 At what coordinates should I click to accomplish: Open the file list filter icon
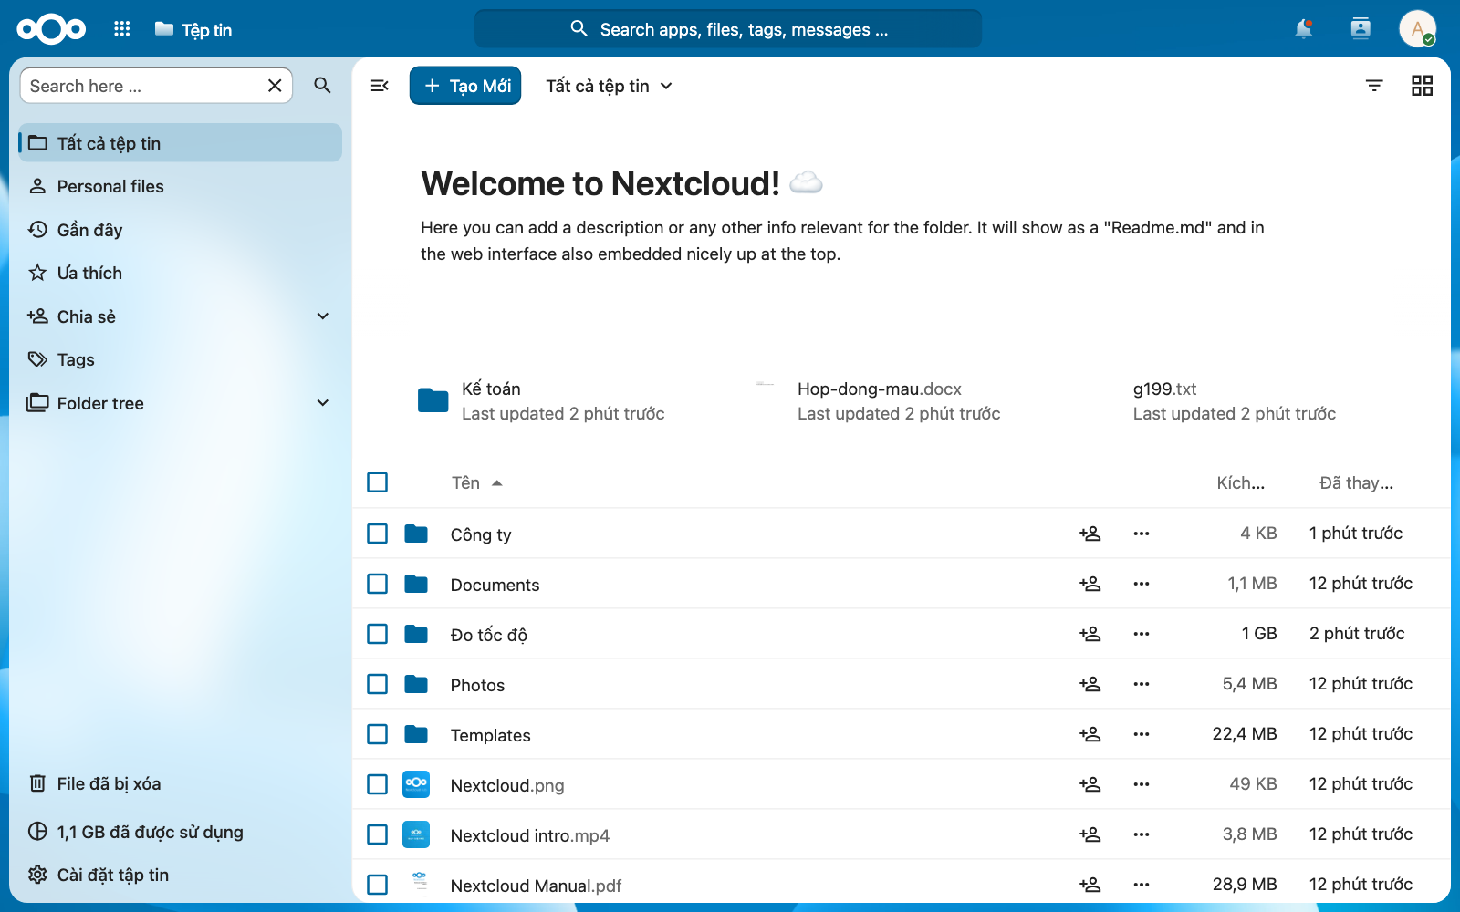1374,86
